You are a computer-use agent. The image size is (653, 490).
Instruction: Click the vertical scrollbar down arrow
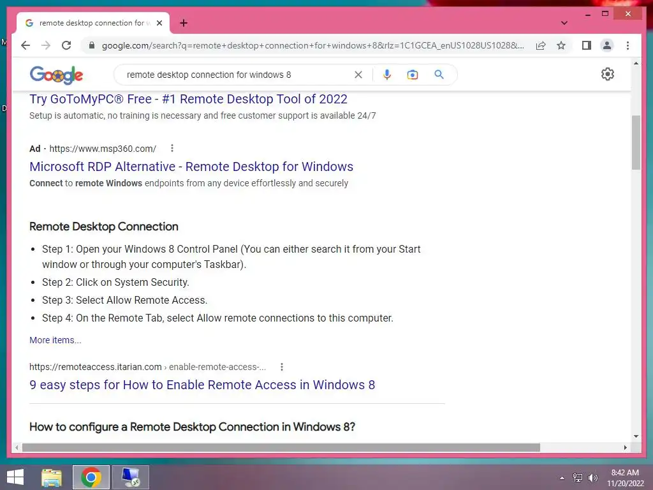click(636, 436)
